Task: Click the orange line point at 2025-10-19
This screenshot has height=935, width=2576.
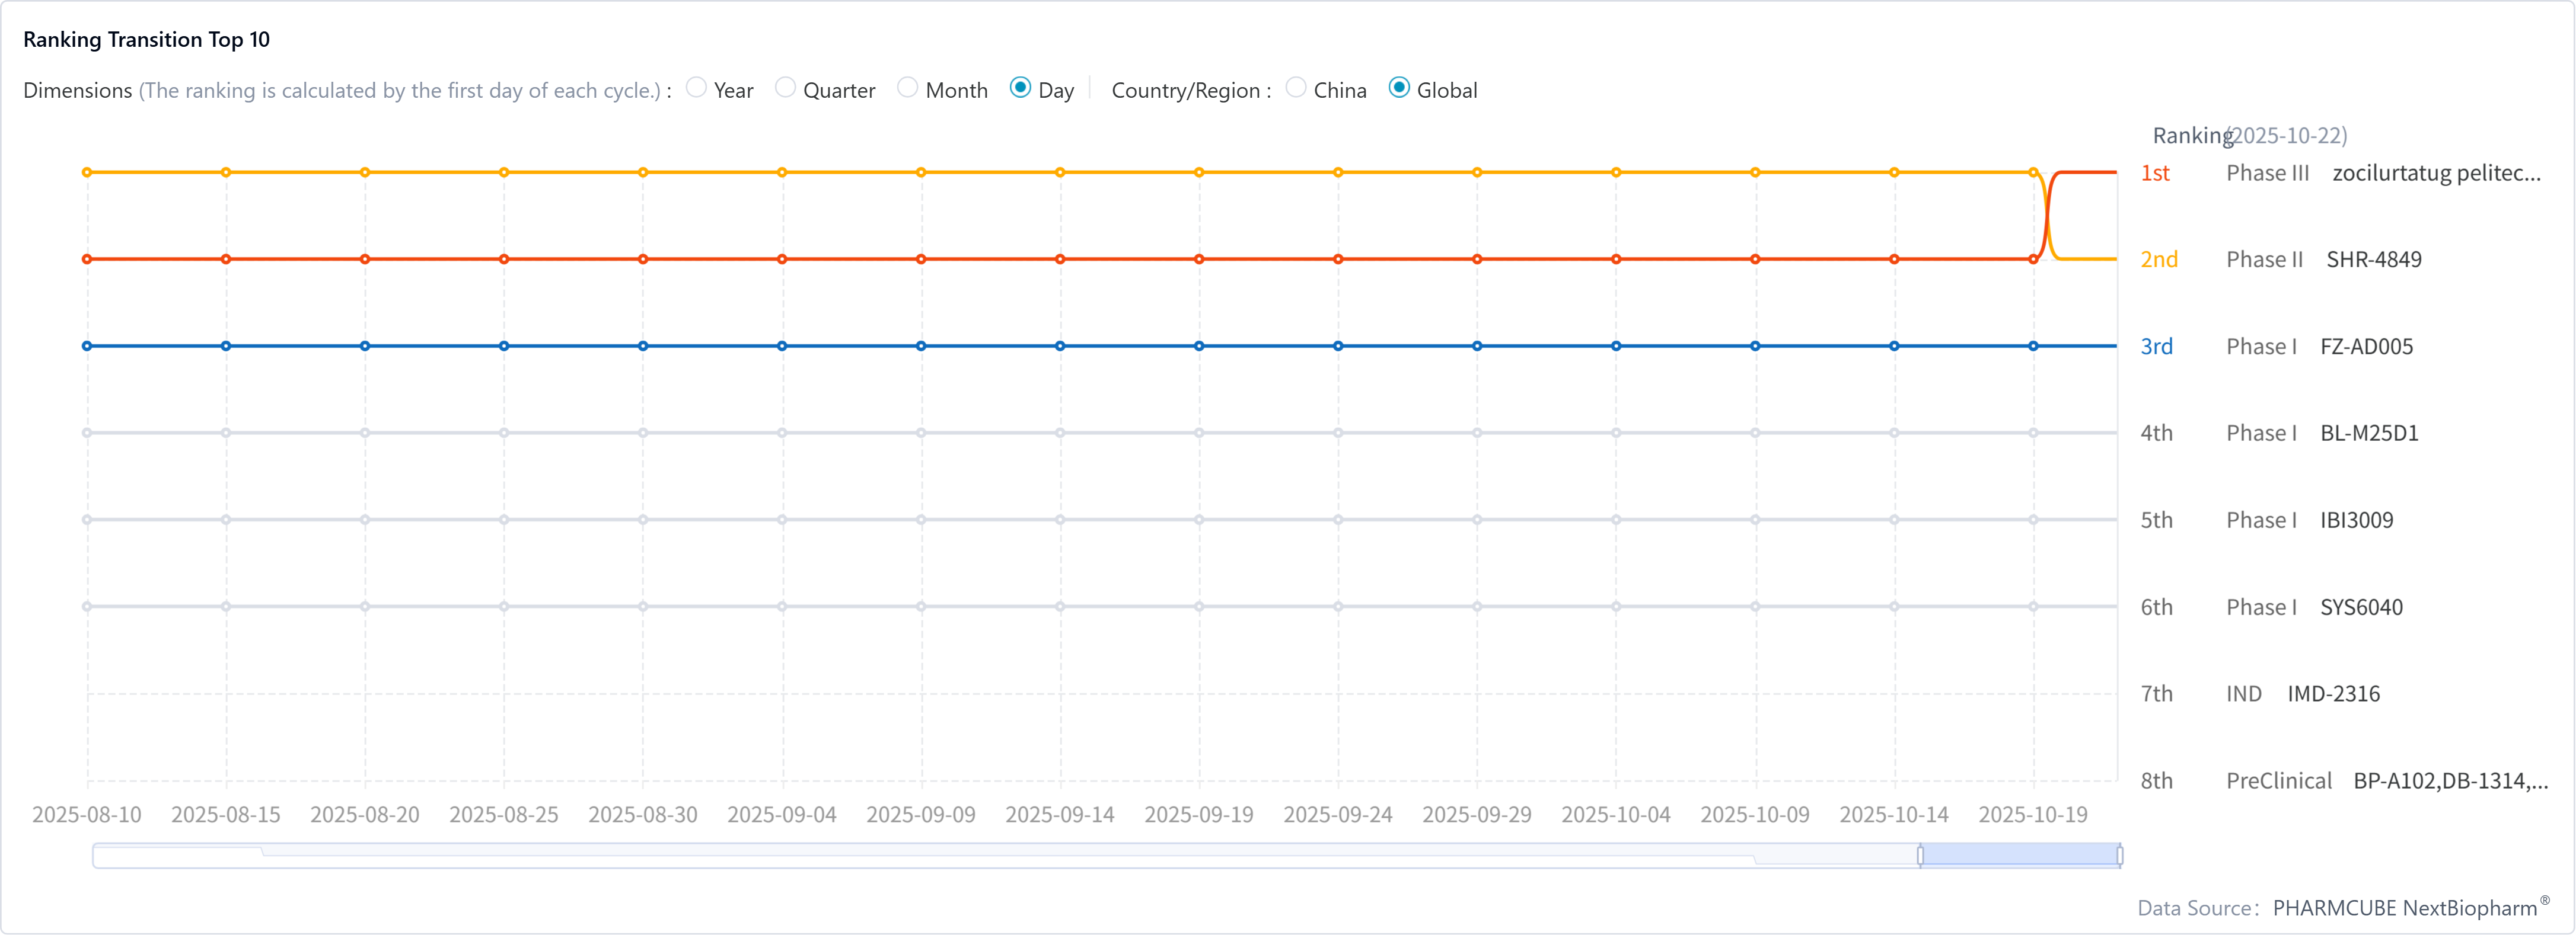Action: click(2033, 173)
